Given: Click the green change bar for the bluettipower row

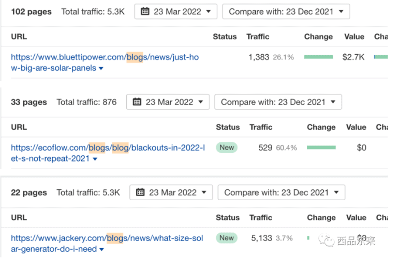Looking at the screenshot, I should tap(318, 57).
